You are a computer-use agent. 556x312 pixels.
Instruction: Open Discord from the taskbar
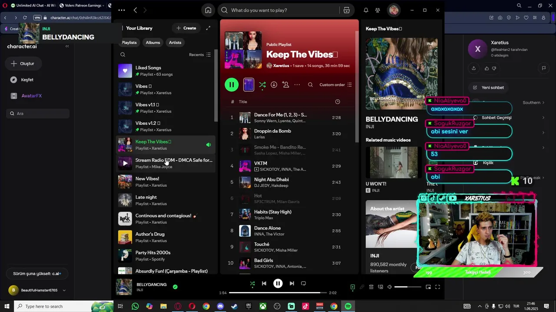220,306
